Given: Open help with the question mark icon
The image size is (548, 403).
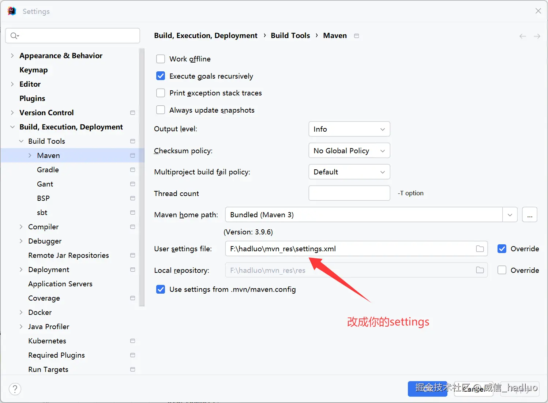Looking at the screenshot, I should click(15, 389).
